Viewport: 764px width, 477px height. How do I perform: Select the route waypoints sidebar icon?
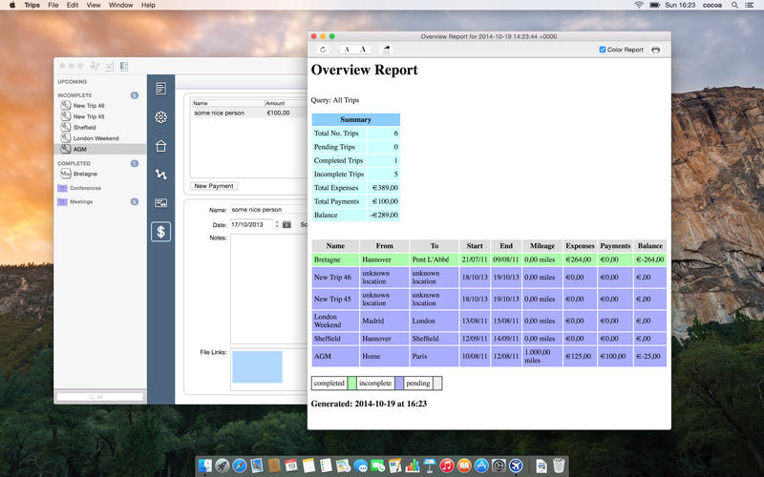[160, 175]
